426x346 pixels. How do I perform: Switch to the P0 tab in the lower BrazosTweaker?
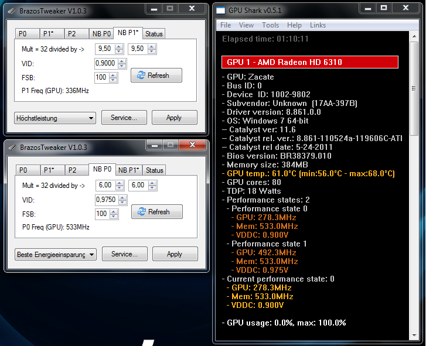[x=28, y=170]
